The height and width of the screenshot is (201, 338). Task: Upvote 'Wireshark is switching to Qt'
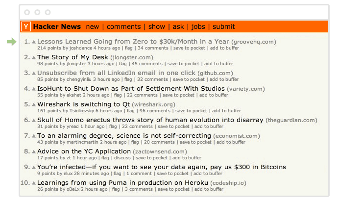tap(34, 104)
